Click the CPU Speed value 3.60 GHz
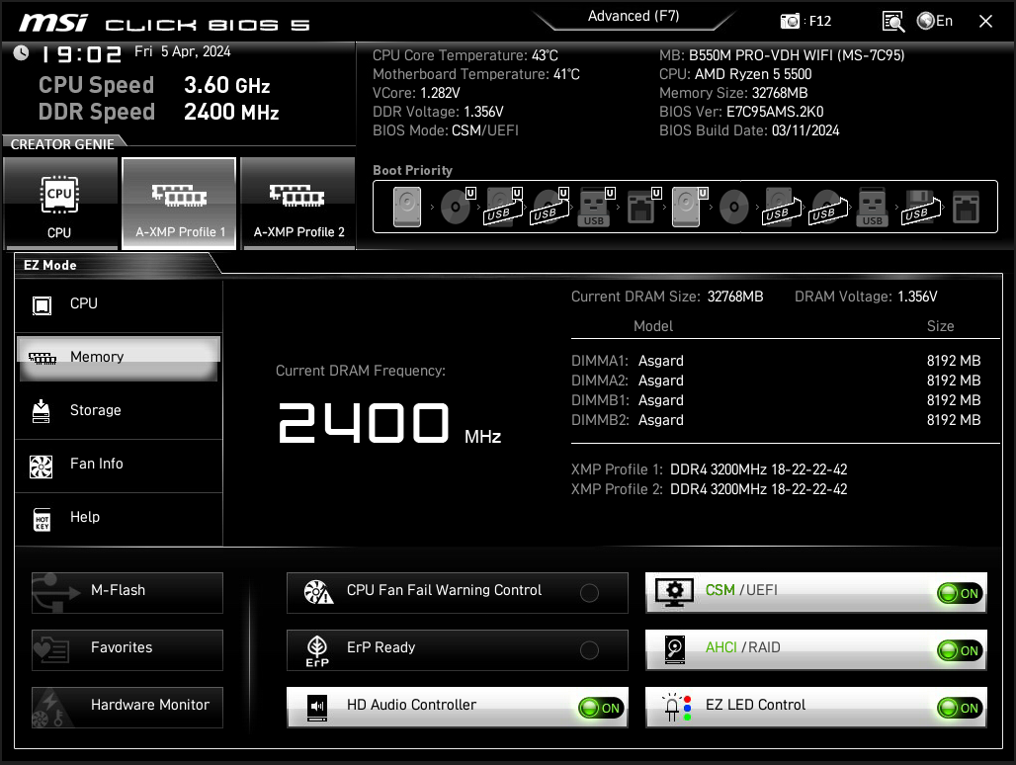 click(x=226, y=86)
